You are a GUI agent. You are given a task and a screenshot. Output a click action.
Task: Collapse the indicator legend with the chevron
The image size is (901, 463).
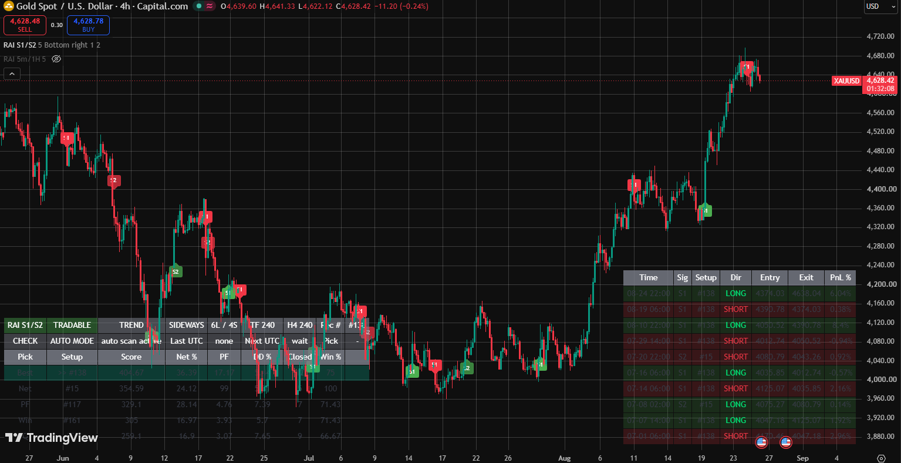[12, 73]
